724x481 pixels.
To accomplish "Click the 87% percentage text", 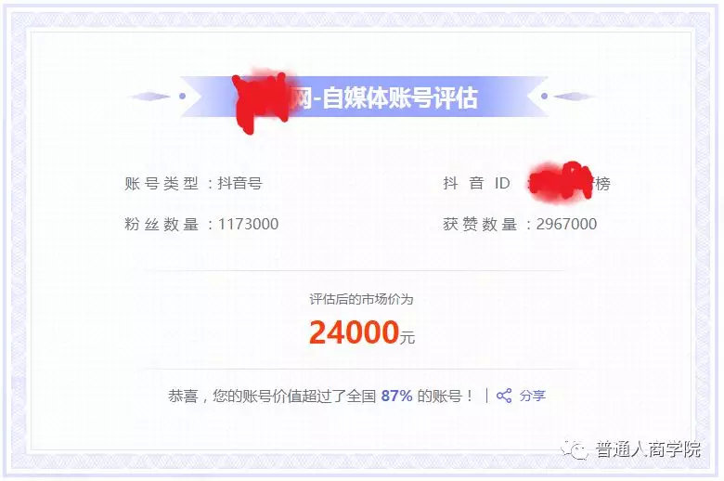I will [x=396, y=396].
